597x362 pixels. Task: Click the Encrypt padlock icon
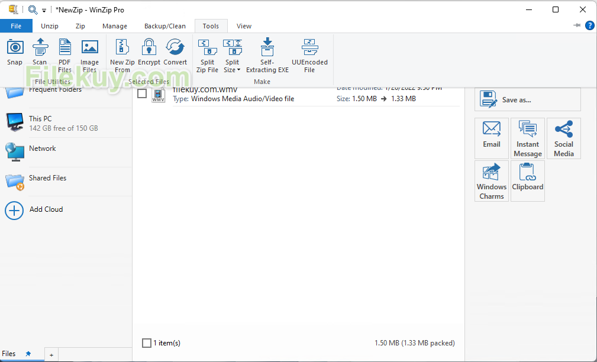tap(149, 47)
